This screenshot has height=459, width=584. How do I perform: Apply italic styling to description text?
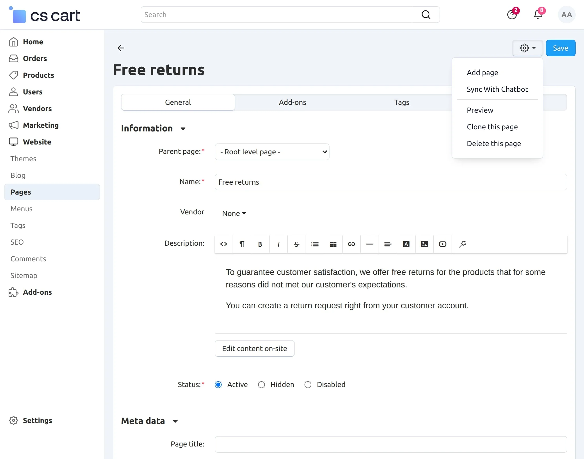coord(278,244)
